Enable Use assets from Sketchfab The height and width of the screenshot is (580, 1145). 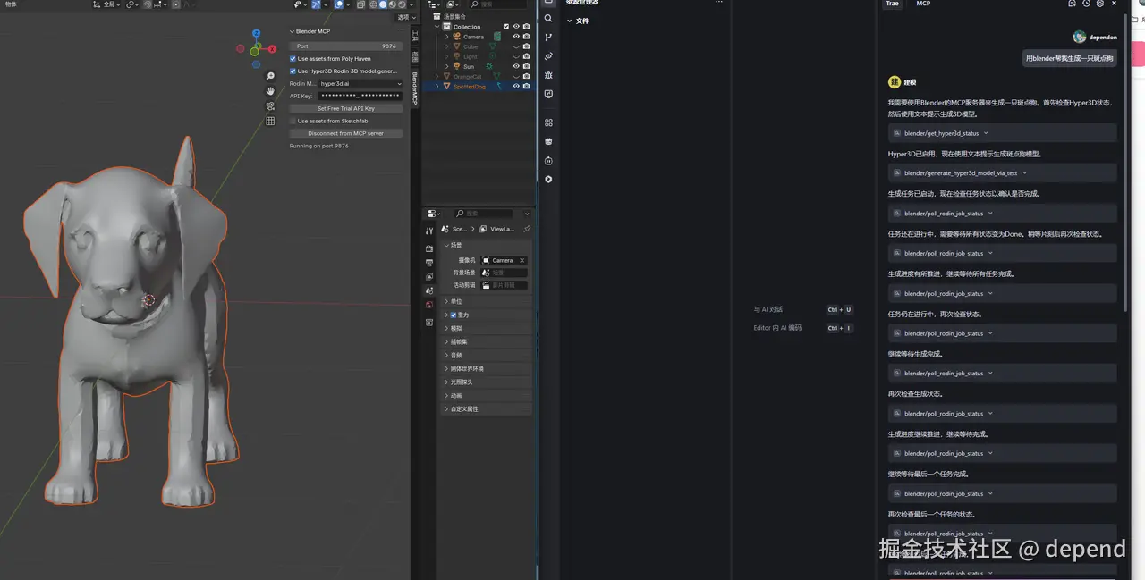click(293, 121)
